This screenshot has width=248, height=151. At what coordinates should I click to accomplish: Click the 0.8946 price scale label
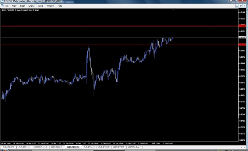[x=242, y=63]
